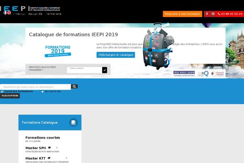Open the Formations menu

coord(53,14)
